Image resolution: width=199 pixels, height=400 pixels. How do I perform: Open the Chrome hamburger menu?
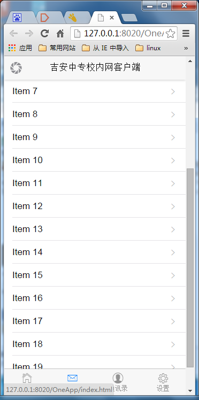(186, 33)
